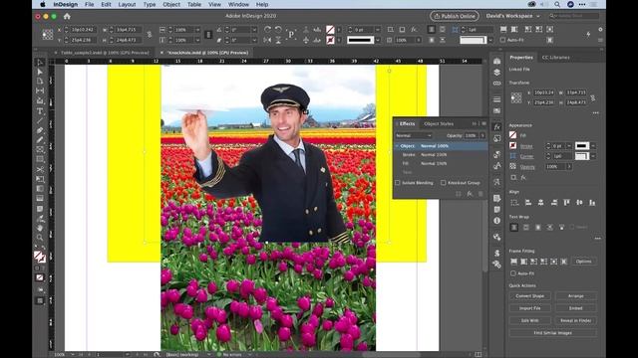Open the File menu
638x358 pixels.
pos(89,4)
